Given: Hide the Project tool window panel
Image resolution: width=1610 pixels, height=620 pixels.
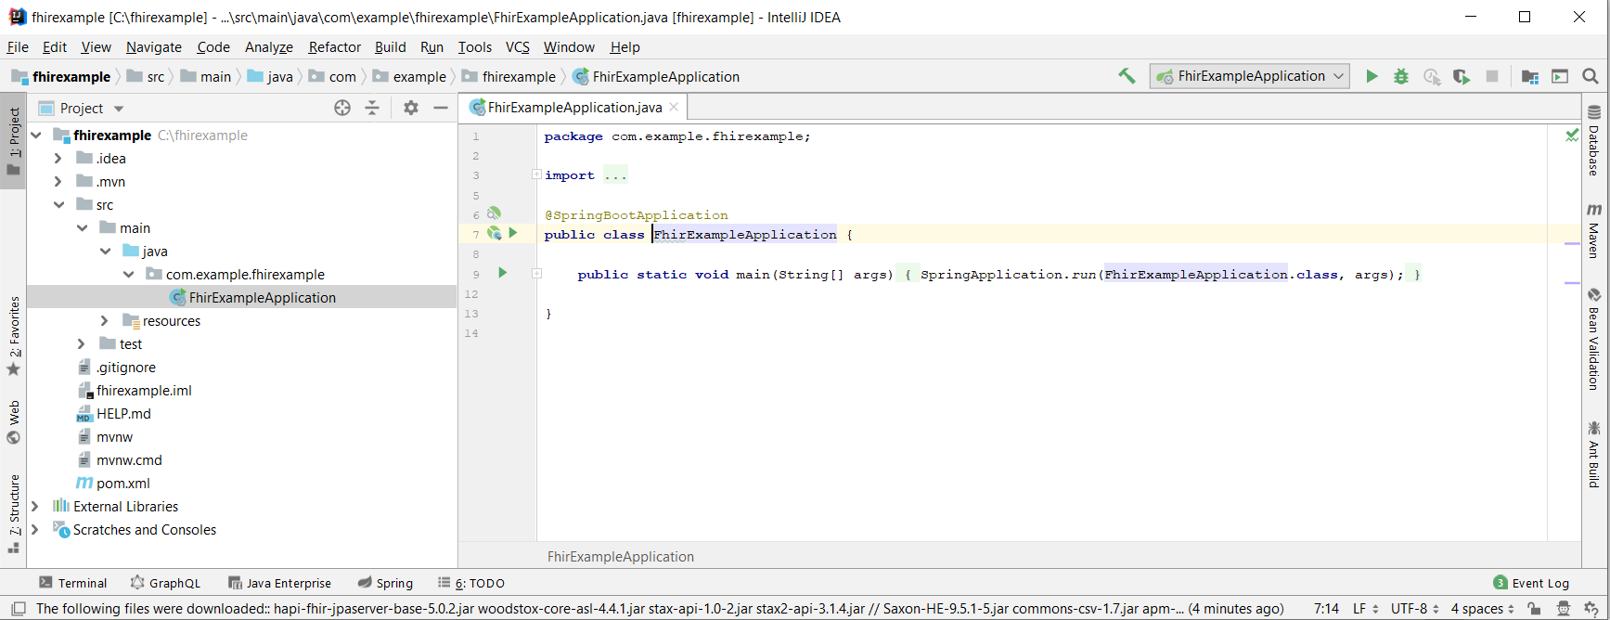Looking at the screenshot, I should coord(441,108).
